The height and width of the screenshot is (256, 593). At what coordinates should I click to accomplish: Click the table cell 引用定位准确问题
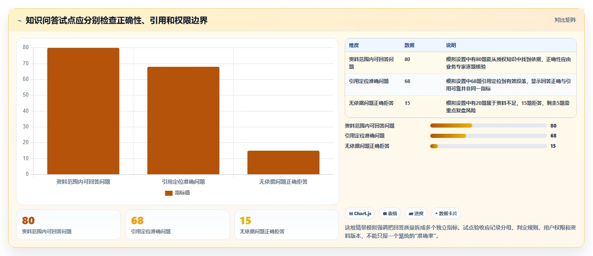[x=369, y=81]
